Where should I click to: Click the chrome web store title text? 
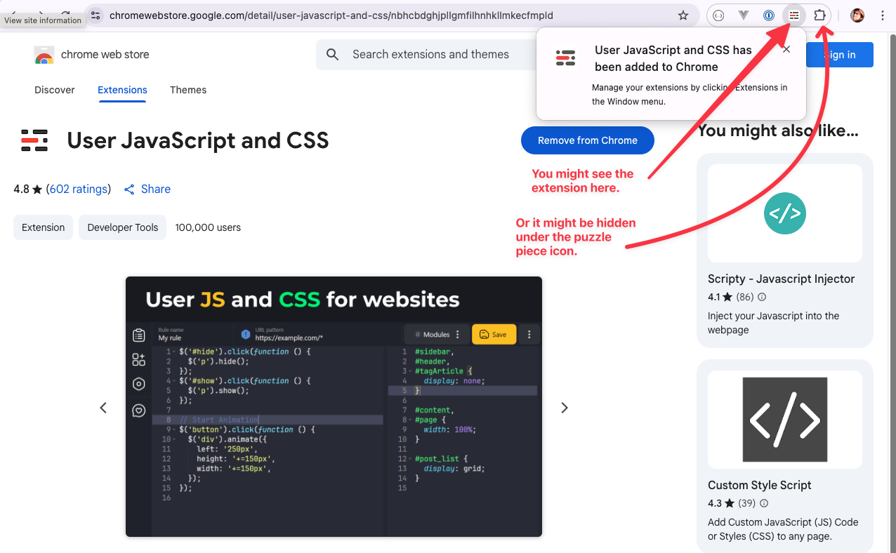point(105,55)
